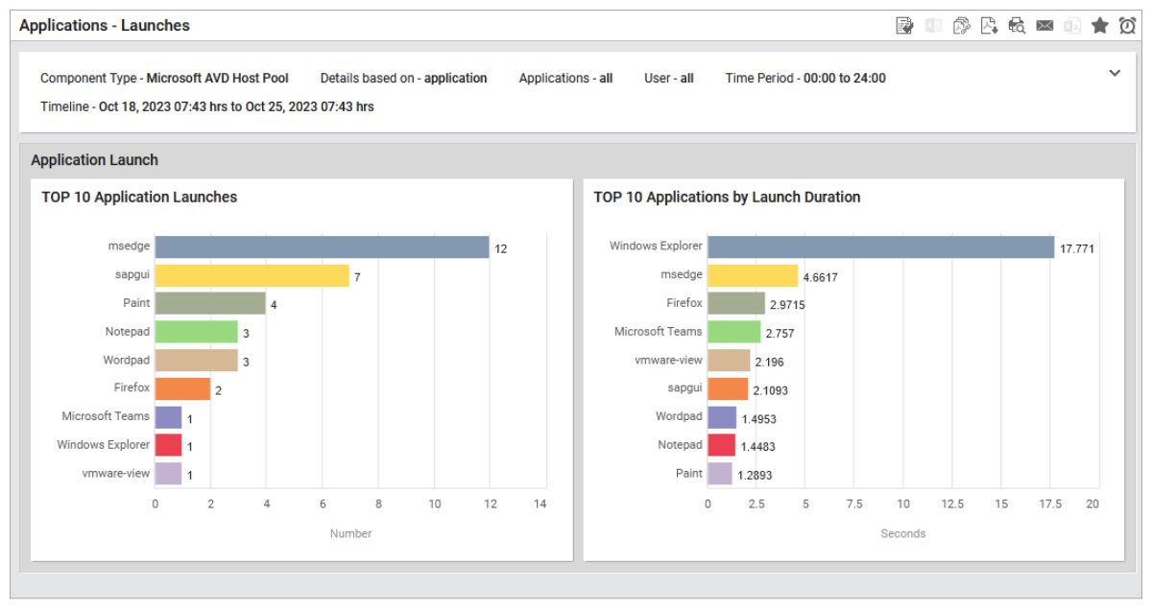Click the Microsoft Teams launches bar
The width and height of the screenshot is (1152, 609).
click(x=169, y=417)
